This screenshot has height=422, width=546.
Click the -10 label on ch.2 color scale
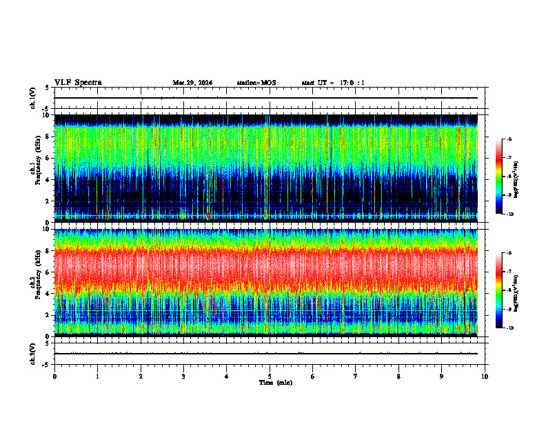tap(510, 328)
